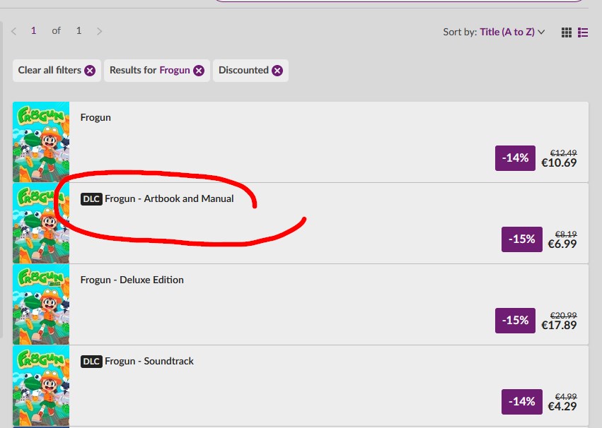Image resolution: width=602 pixels, height=428 pixels.
Task: Clear all filters
Action: 57,71
